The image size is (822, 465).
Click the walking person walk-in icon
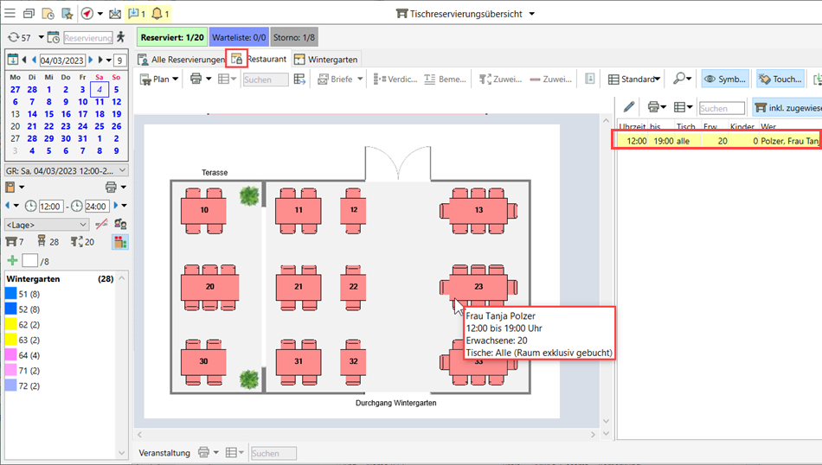pyautogui.click(x=121, y=37)
